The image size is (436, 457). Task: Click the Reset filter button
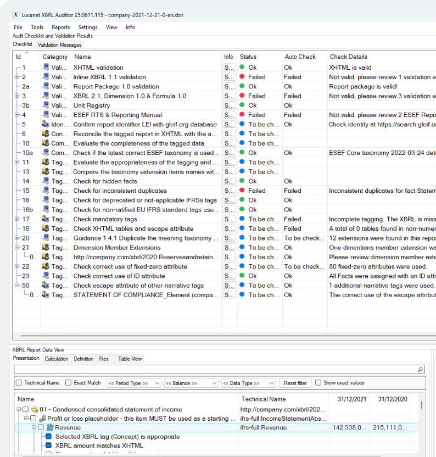(x=296, y=383)
